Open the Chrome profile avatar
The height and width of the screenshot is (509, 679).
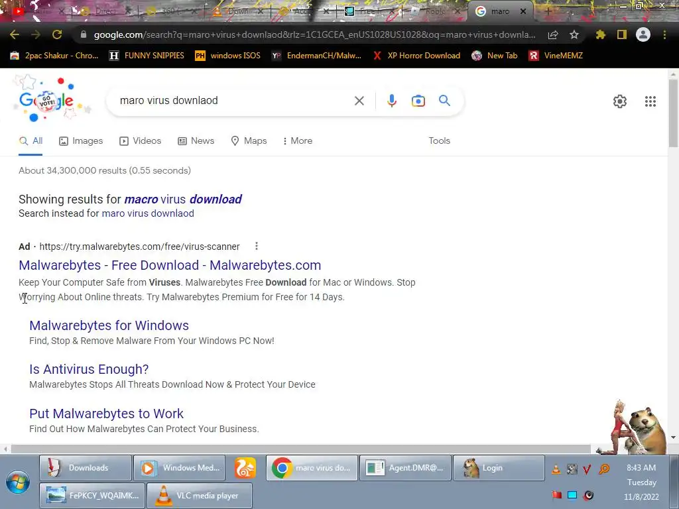pos(643,34)
